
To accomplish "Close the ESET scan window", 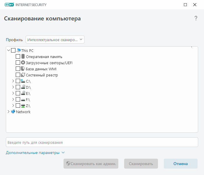I will [195, 5].
